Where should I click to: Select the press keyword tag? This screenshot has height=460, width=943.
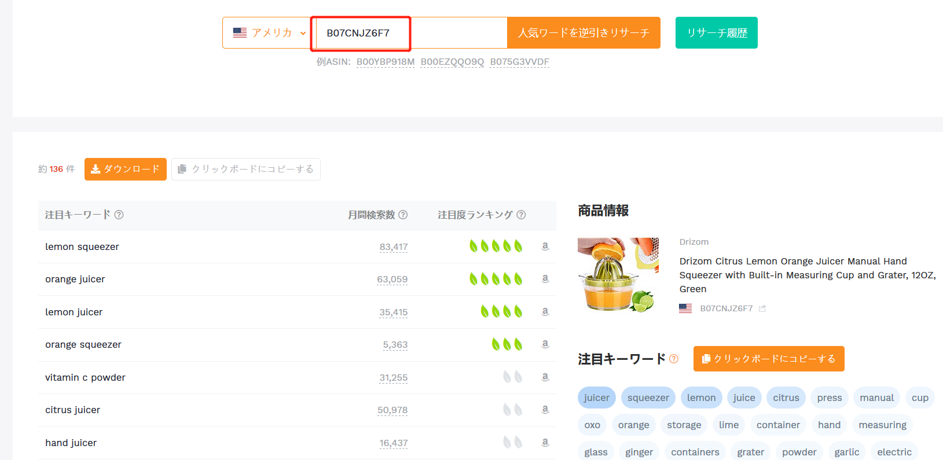coord(830,398)
